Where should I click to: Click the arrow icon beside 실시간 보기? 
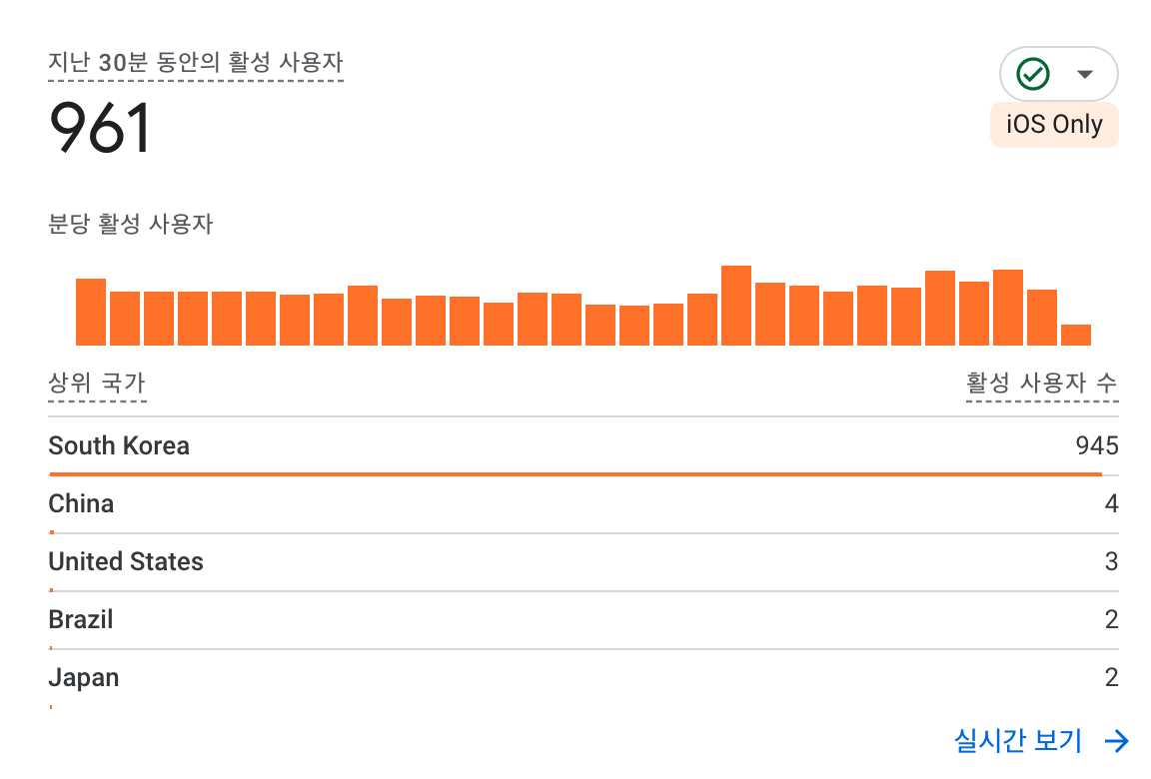coord(1117,740)
